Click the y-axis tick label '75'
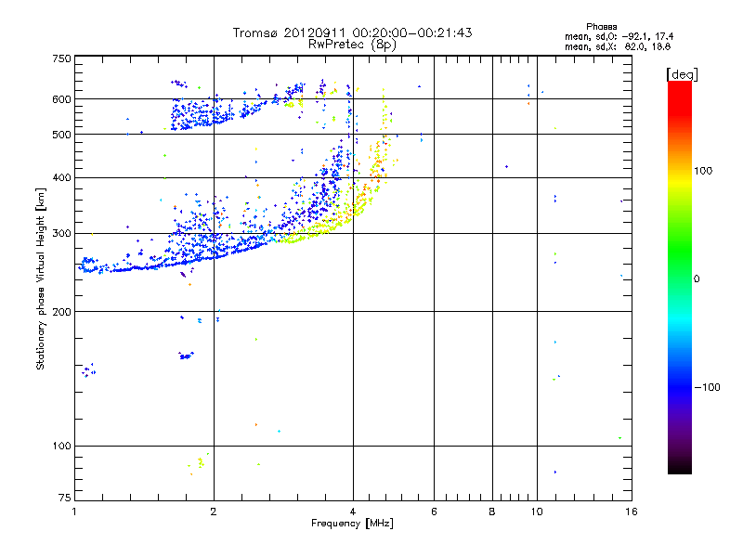Image resolution: width=743 pixels, height=557 pixels. [x=65, y=498]
